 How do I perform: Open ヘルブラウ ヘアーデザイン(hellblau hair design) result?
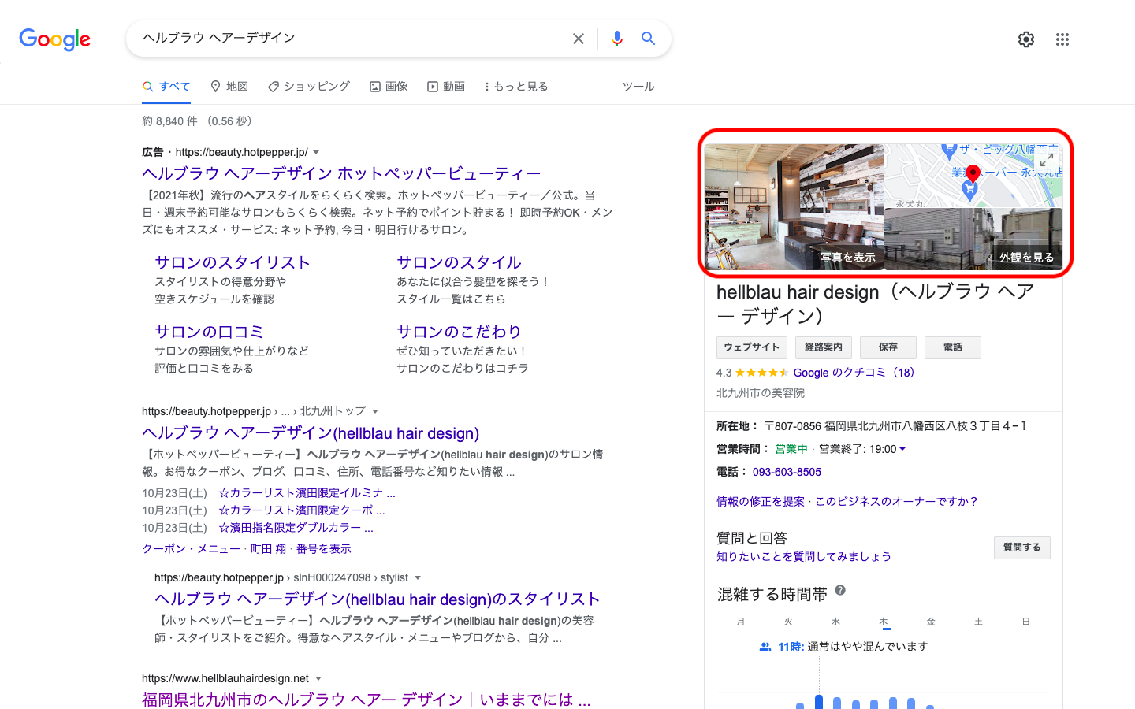[x=311, y=432]
